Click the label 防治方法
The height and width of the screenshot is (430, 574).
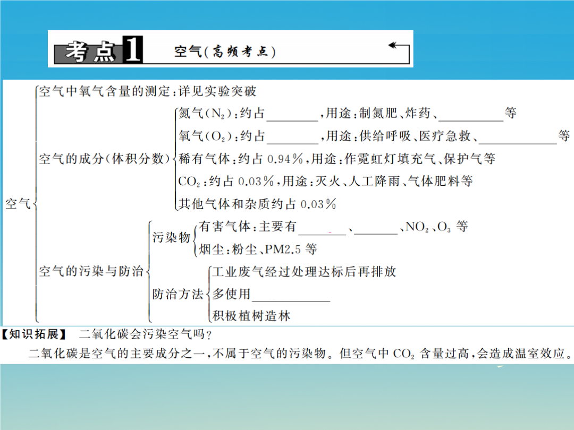click(178, 294)
